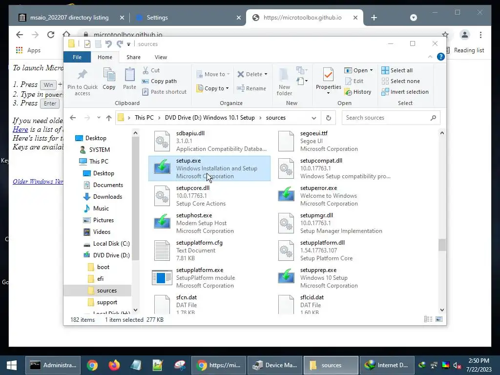
Task: Click the Refresh button beside address bar
Action: (x=329, y=118)
